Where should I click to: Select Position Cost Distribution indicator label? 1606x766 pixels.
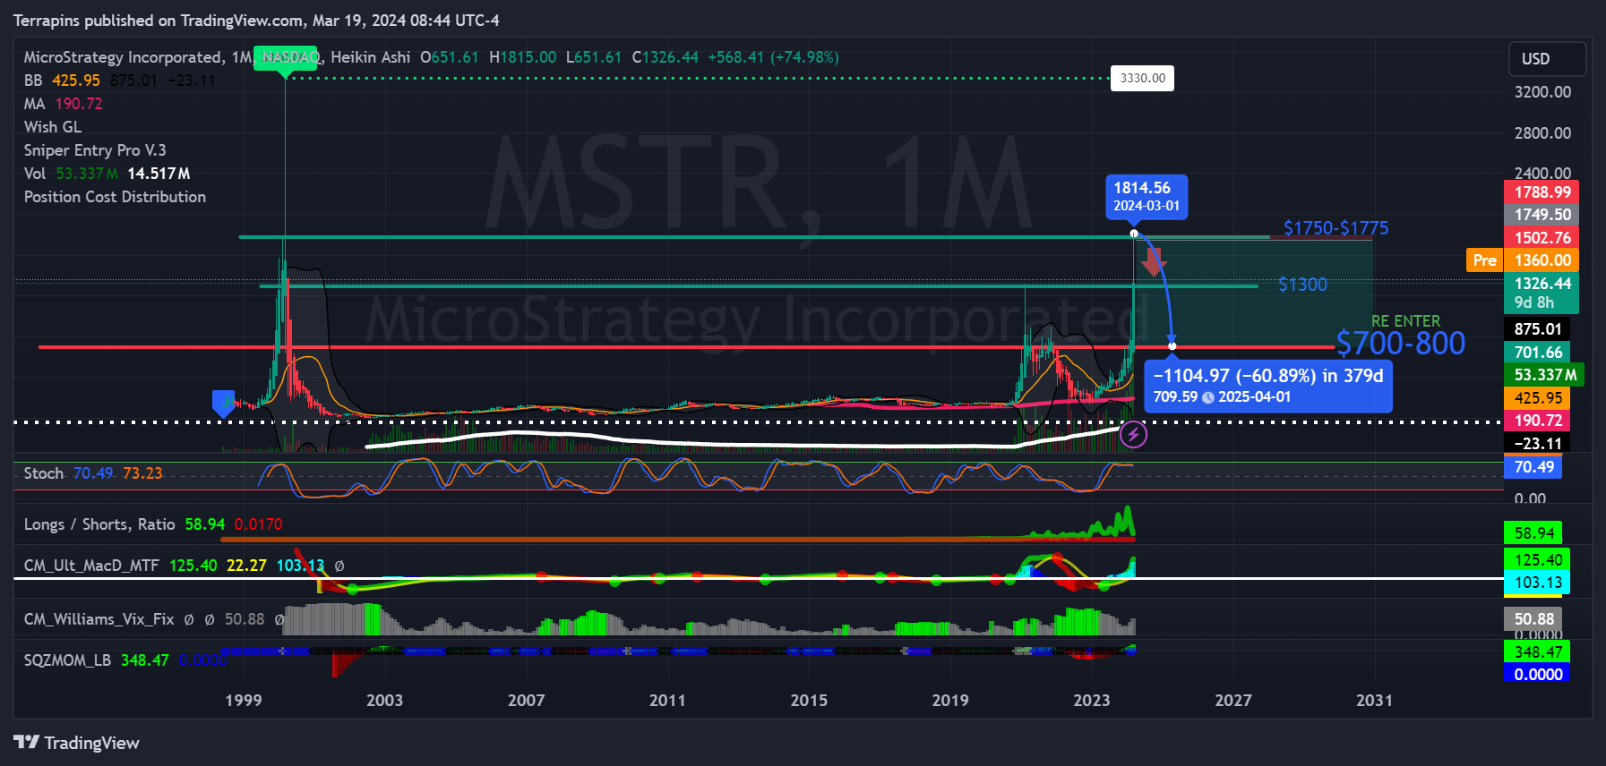[115, 197]
